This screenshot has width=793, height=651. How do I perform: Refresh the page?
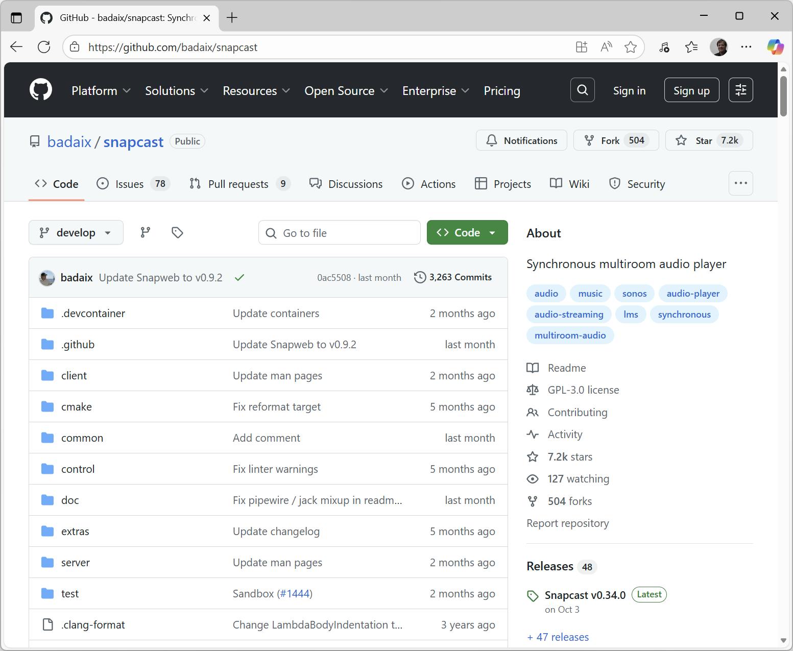pos(44,47)
